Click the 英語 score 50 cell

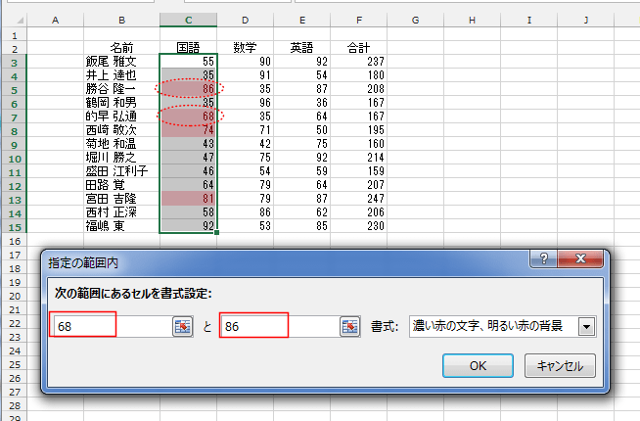click(x=302, y=130)
